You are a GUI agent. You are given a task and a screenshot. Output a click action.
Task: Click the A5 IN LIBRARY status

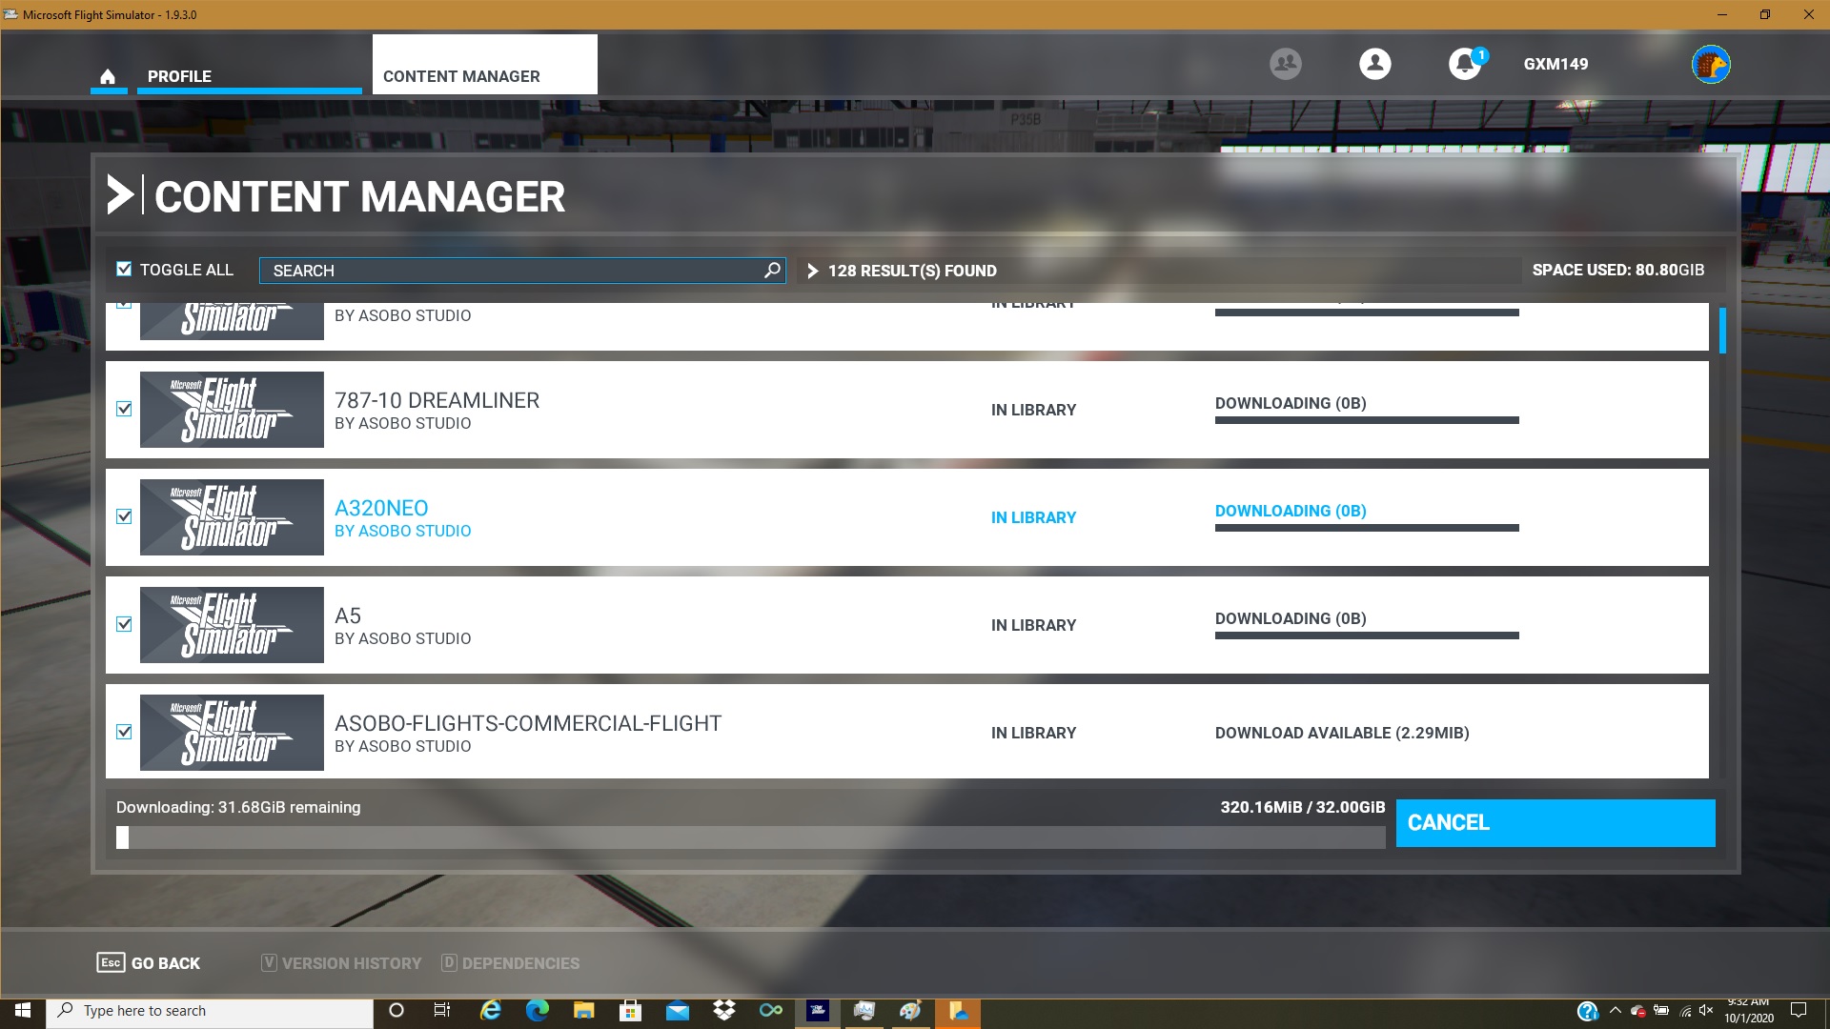coord(1033,625)
